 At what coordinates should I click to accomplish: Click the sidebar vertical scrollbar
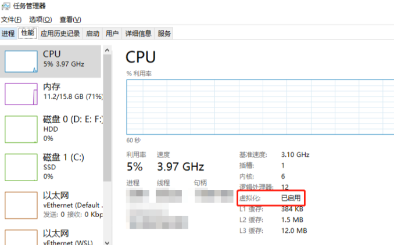[107, 116]
